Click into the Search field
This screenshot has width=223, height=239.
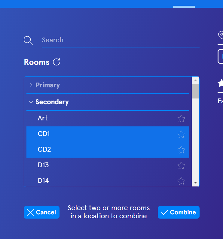click(120, 40)
